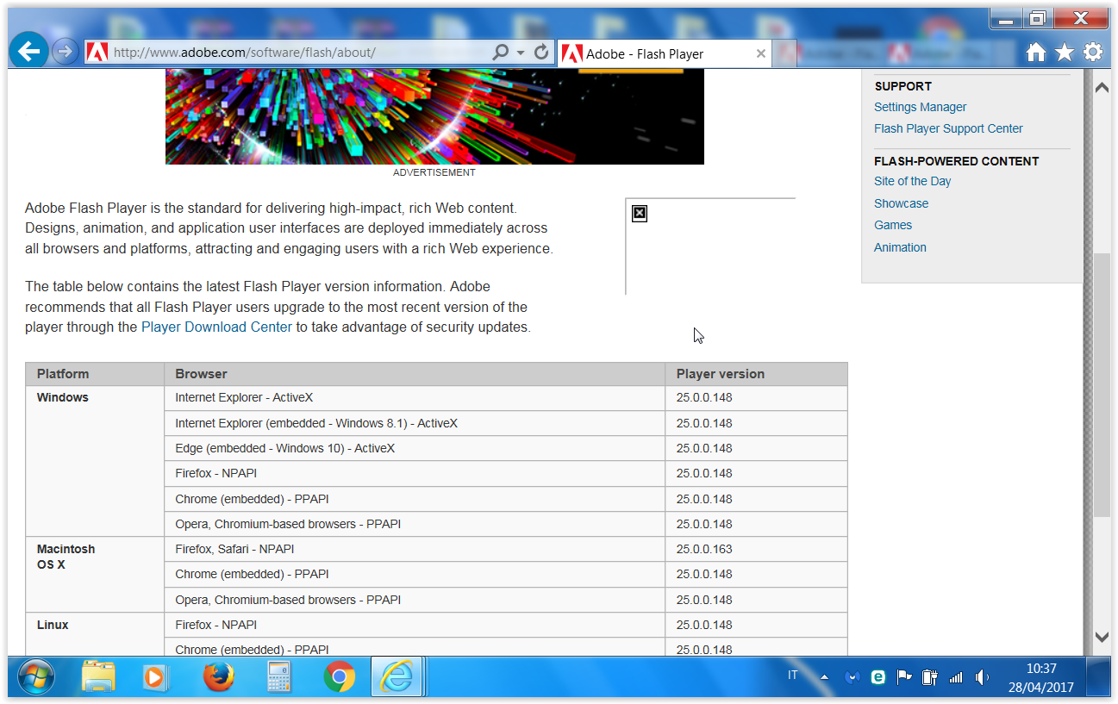Click the address bar URL field
Viewport: 1118px width, 704px height.
297,53
